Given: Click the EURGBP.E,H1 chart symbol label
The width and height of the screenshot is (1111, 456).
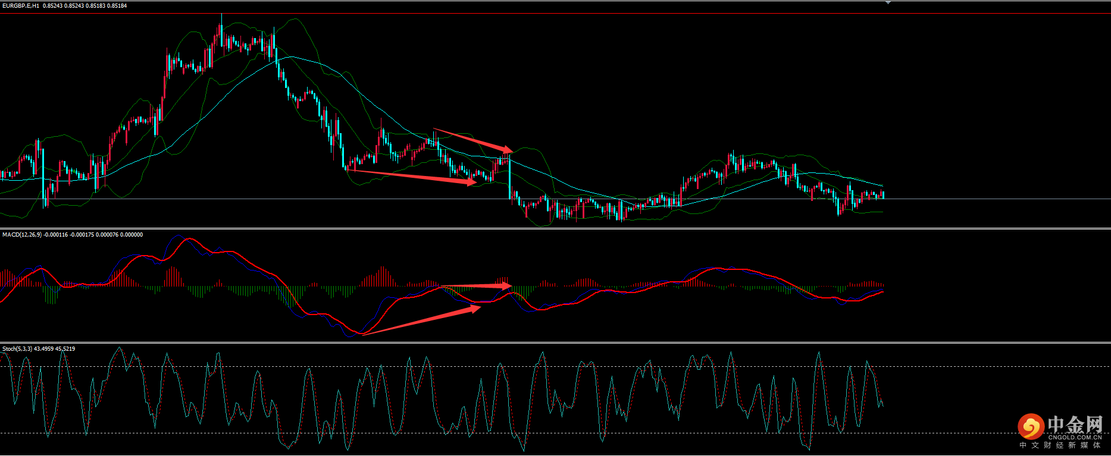Looking at the screenshot, I should click(21, 6).
